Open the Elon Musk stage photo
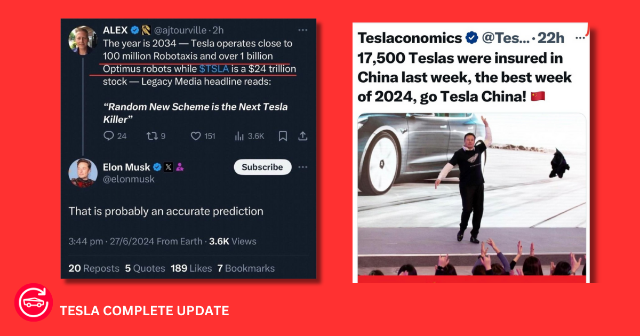Screen dimensions: 640x336 point(471,194)
